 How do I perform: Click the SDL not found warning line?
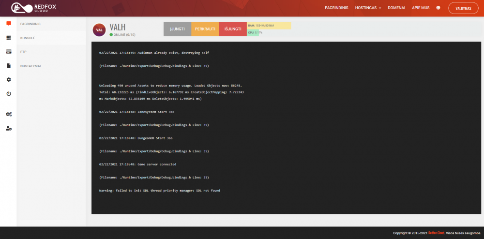click(160, 191)
